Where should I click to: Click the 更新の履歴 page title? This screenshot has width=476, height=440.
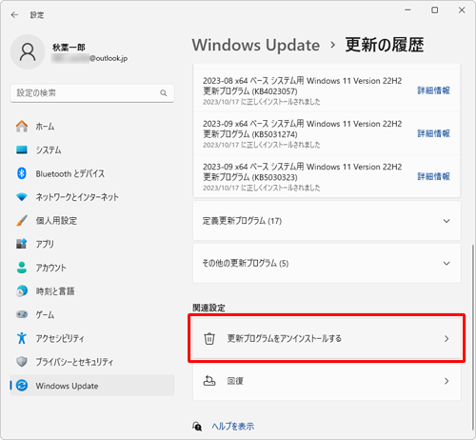[385, 45]
